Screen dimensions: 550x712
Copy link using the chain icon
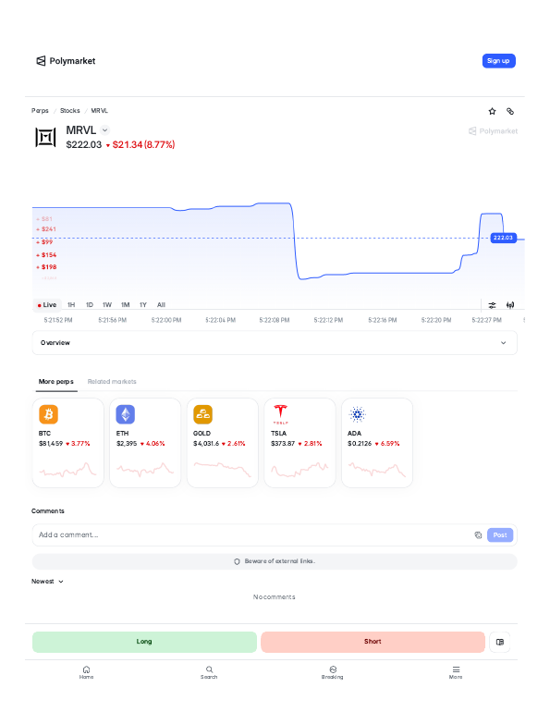pyautogui.click(x=510, y=111)
